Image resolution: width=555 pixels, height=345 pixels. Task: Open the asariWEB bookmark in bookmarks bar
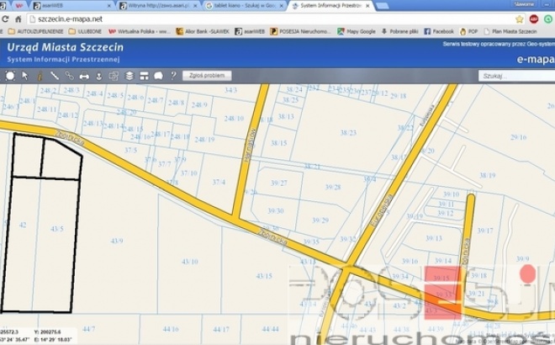[250, 31]
